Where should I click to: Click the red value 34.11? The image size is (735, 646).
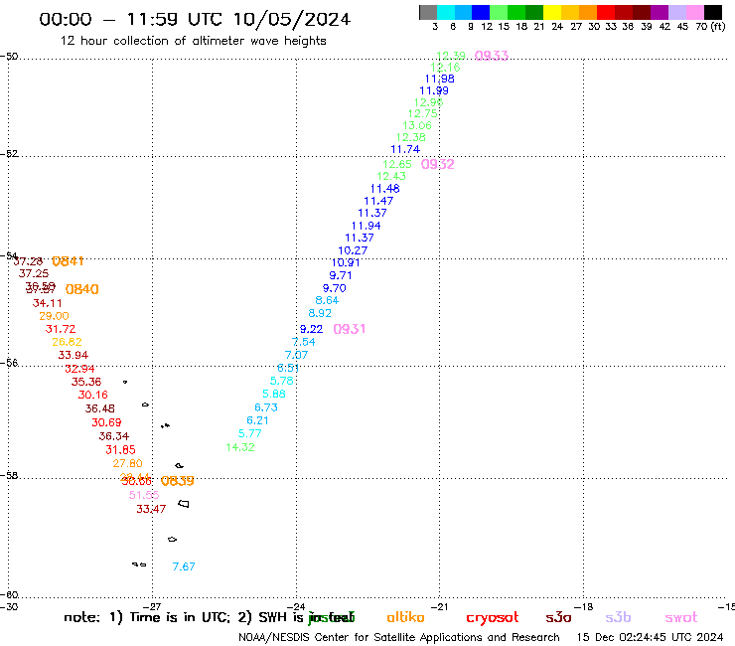[x=48, y=303]
